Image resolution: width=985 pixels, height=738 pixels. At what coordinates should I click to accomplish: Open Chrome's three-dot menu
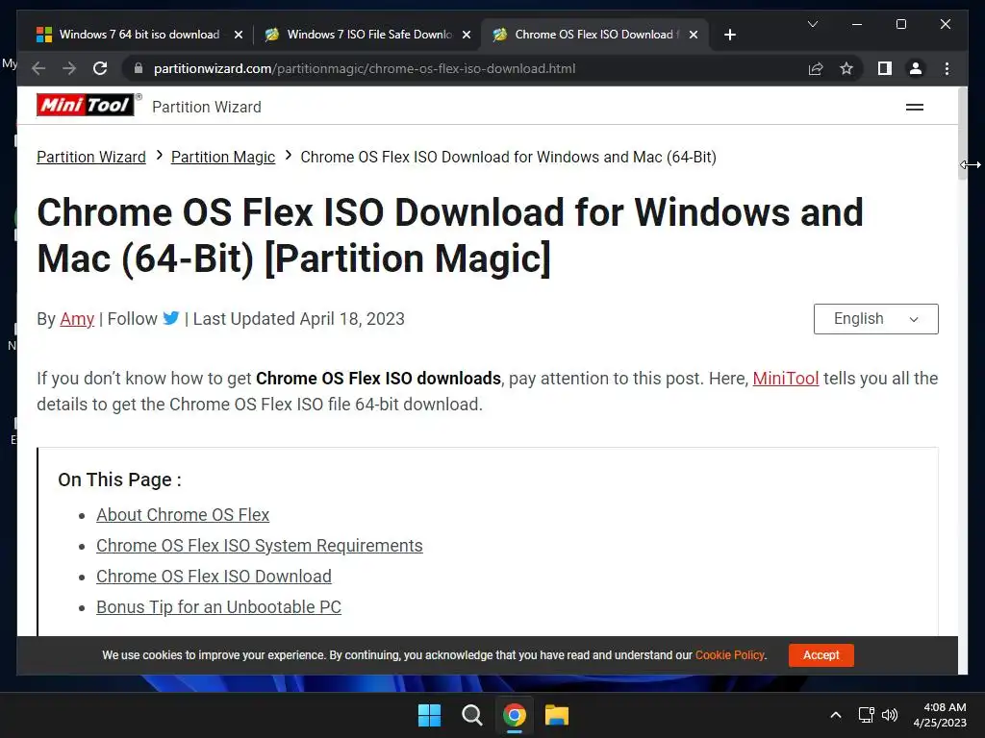pyautogui.click(x=947, y=68)
